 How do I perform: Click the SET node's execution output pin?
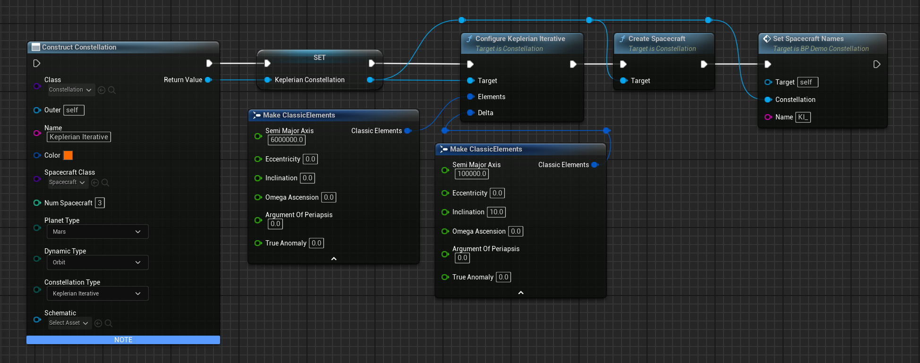point(372,63)
